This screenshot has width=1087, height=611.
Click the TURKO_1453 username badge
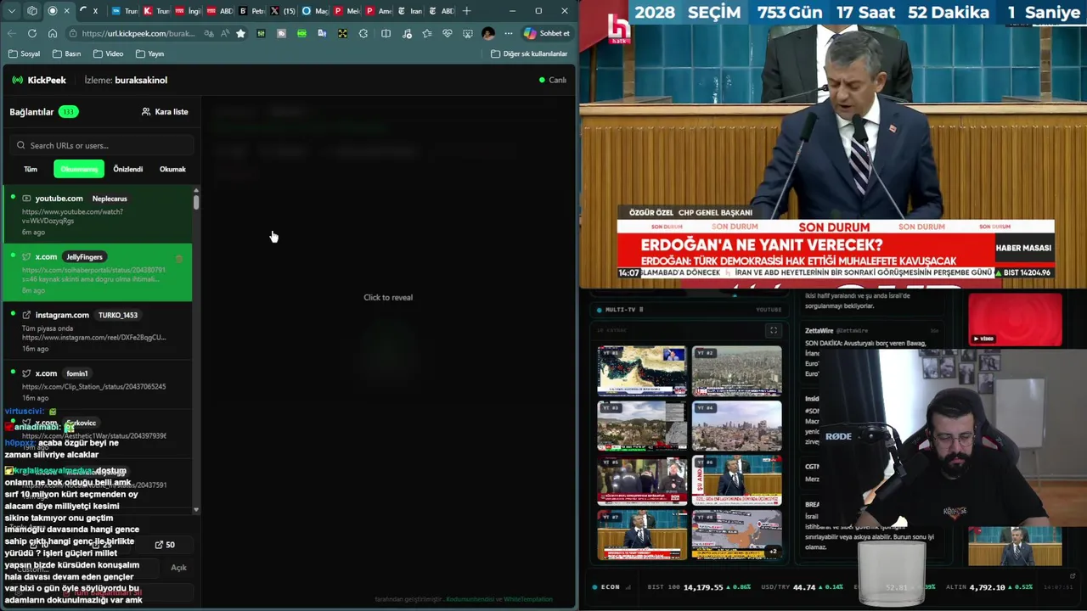[118, 315]
